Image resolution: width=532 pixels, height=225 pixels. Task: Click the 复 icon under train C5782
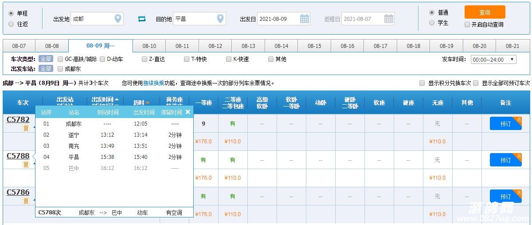[x=26, y=128]
